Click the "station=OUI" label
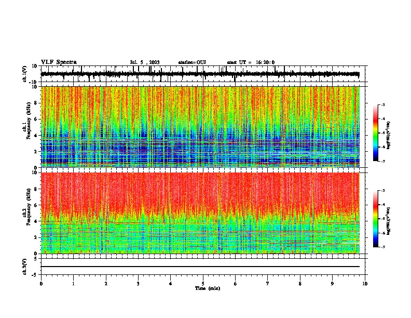This screenshot has width=411, height=318. click(x=192, y=62)
